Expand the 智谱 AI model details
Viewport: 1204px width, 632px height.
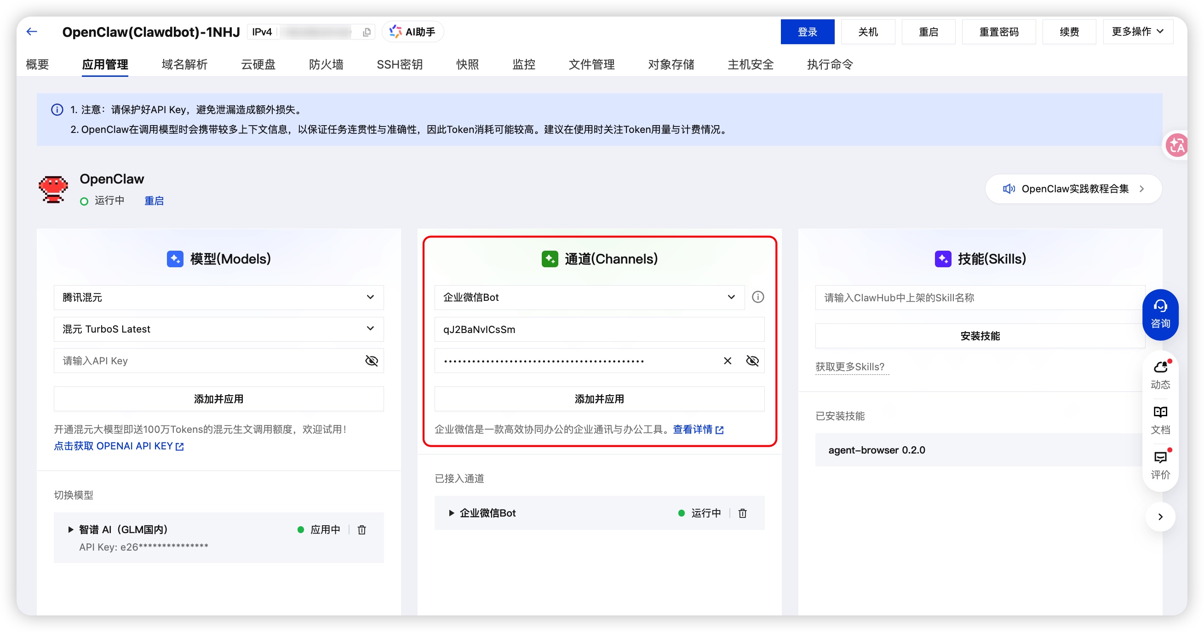pos(70,529)
